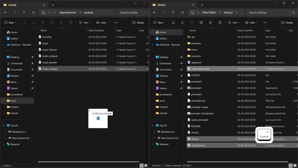Go back in the rlImGui window
298x168 pixels.
(x=155, y=13)
